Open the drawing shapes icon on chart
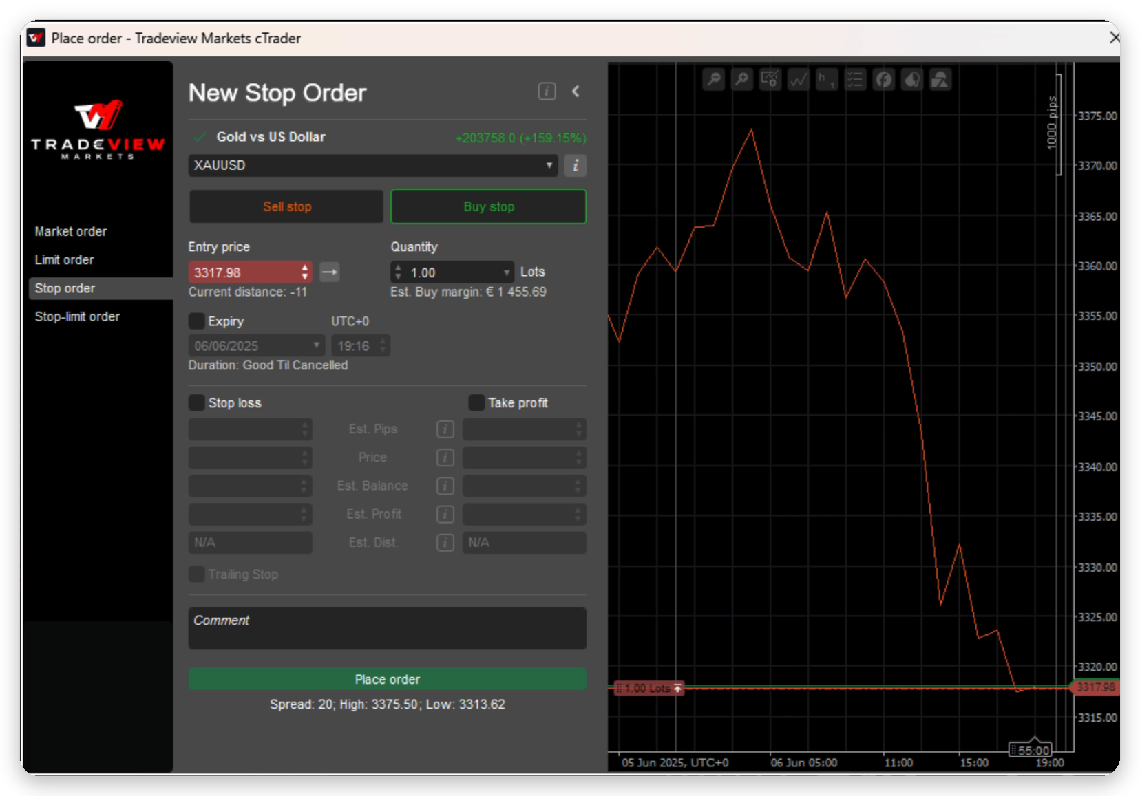 (x=940, y=80)
